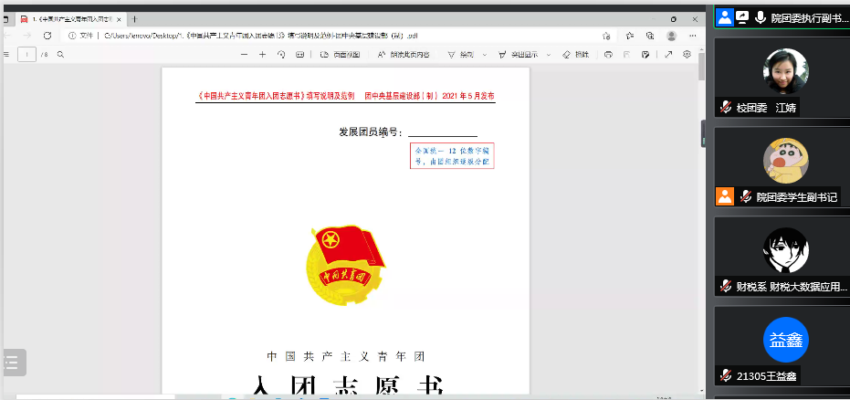The height and width of the screenshot is (400, 850).
Task: Click the muted mic icon beside 院团委学生副书记
Action: click(x=746, y=196)
